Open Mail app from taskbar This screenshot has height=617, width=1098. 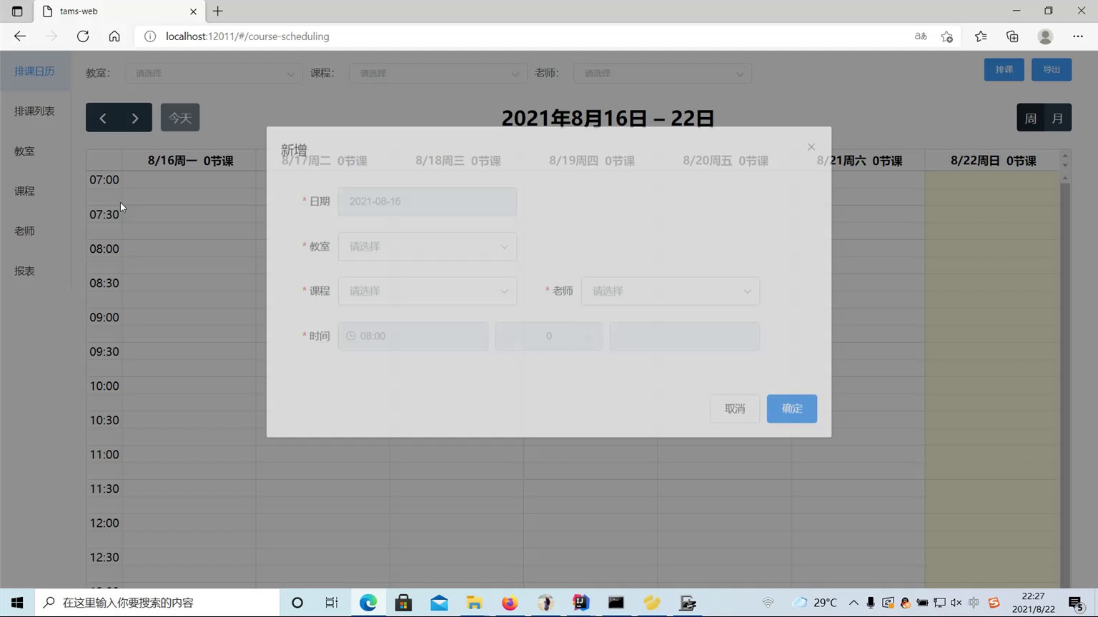tap(439, 603)
